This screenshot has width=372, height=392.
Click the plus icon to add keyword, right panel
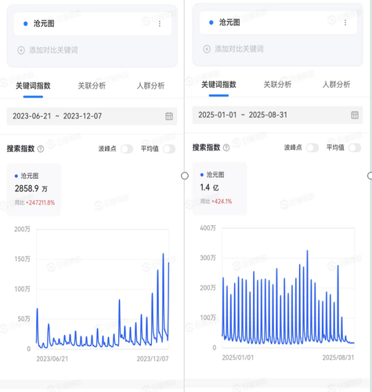tap(207, 49)
